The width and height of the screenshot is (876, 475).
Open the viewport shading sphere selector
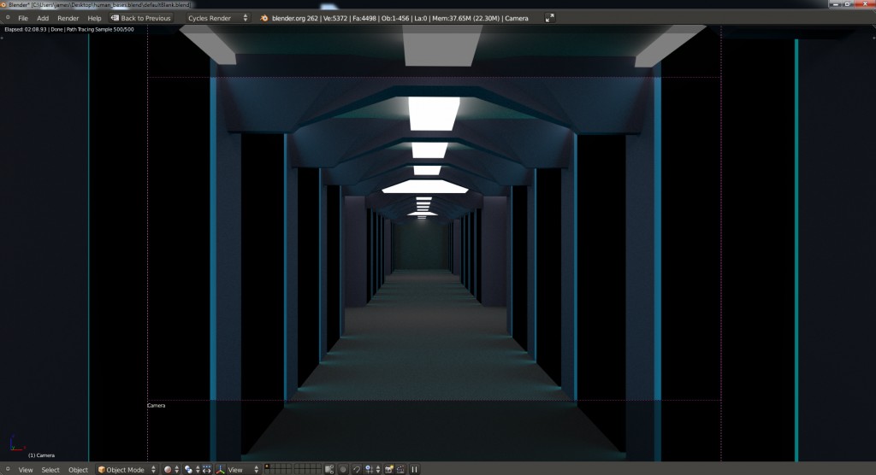(x=171, y=469)
